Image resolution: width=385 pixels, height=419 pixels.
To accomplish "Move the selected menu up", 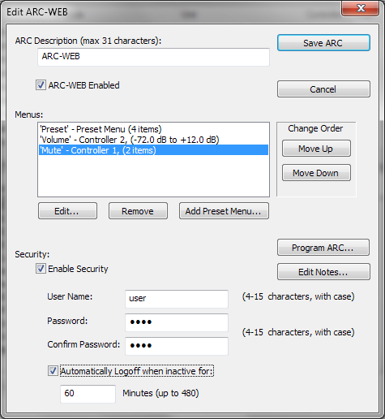I will [x=316, y=149].
